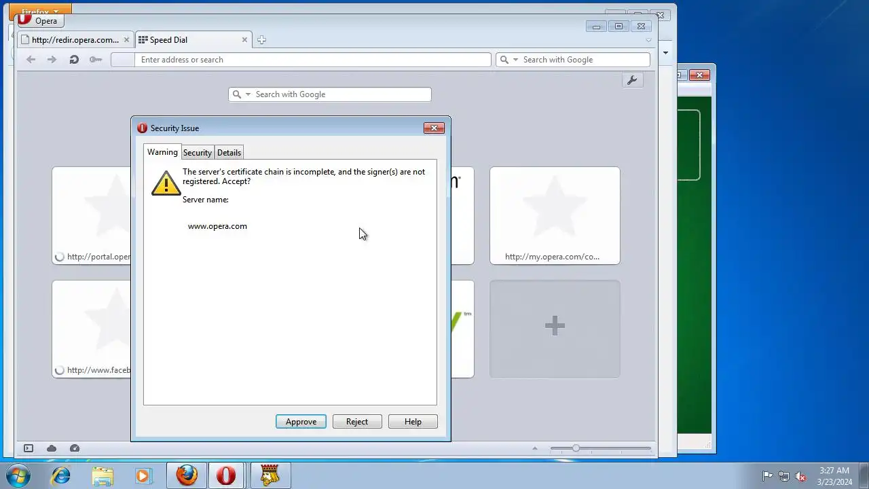Switch to Firefox in the taskbar

click(187, 476)
